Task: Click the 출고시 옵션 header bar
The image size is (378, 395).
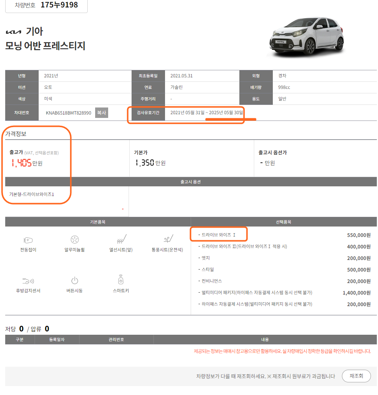Action: (x=191, y=182)
